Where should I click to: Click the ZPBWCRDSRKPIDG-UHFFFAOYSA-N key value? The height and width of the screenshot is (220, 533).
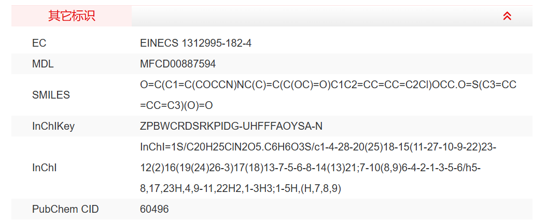231,126
